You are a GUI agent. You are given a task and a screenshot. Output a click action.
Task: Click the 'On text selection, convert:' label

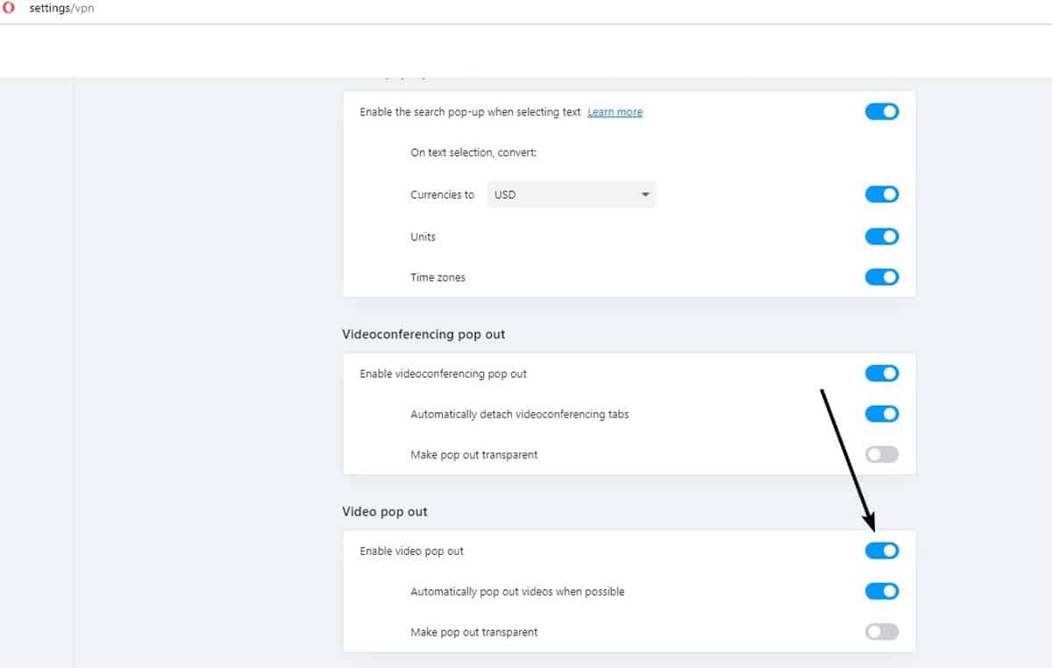pyautogui.click(x=473, y=153)
